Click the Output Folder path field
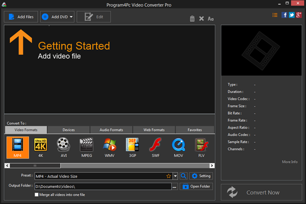The image size is (306, 204). coord(103,187)
